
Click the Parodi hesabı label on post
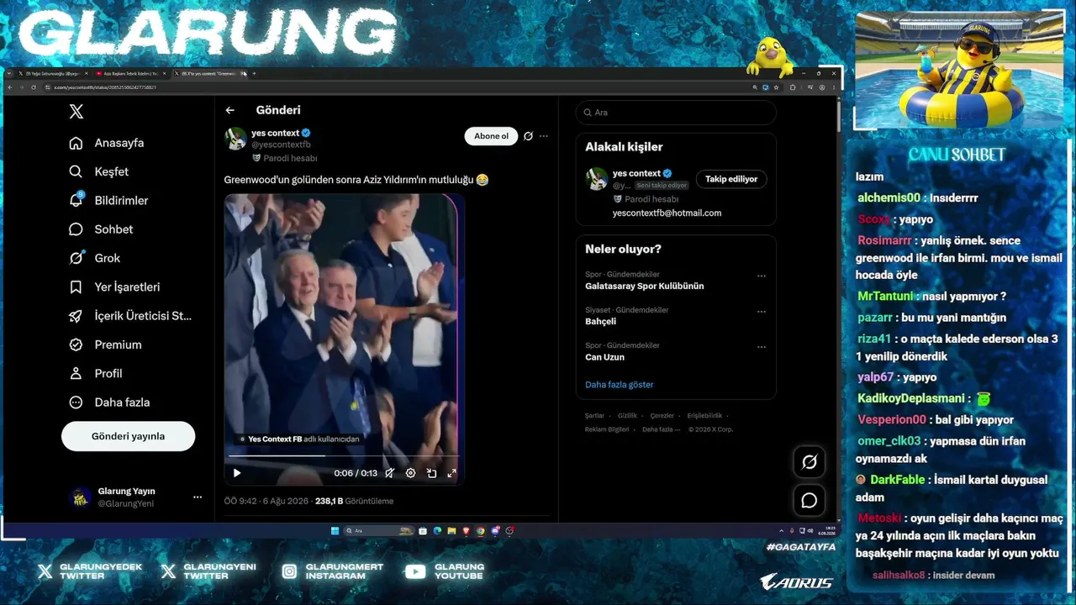click(284, 158)
